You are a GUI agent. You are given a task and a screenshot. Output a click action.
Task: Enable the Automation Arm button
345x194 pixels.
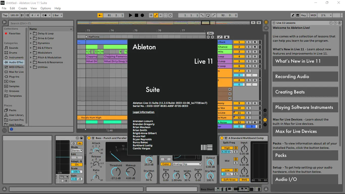pos(156,15)
